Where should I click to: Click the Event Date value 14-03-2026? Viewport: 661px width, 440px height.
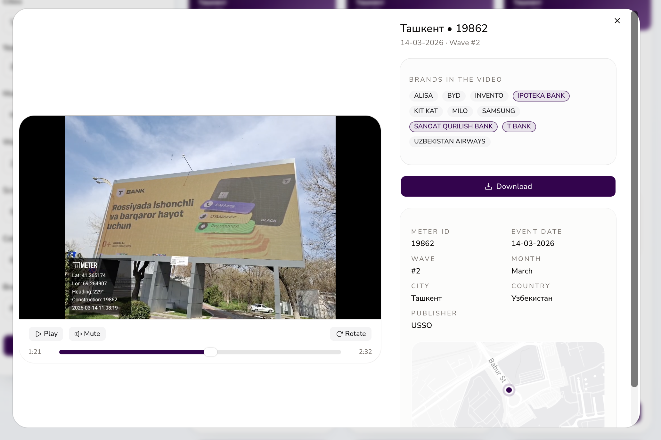pyautogui.click(x=533, y=243)
